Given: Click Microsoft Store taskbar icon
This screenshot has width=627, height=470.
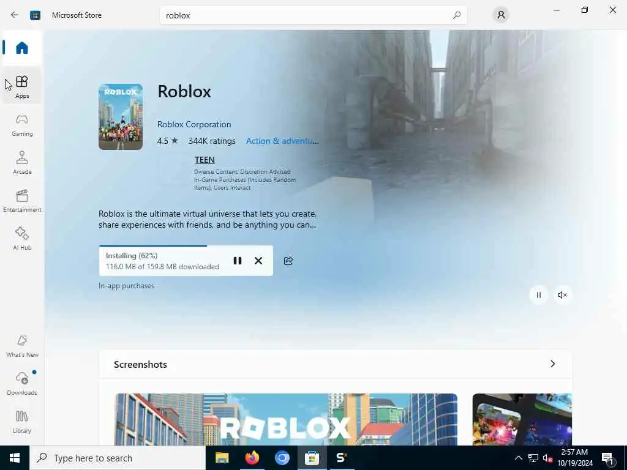Looking at the screenshot, I should [x=312, y=458].
